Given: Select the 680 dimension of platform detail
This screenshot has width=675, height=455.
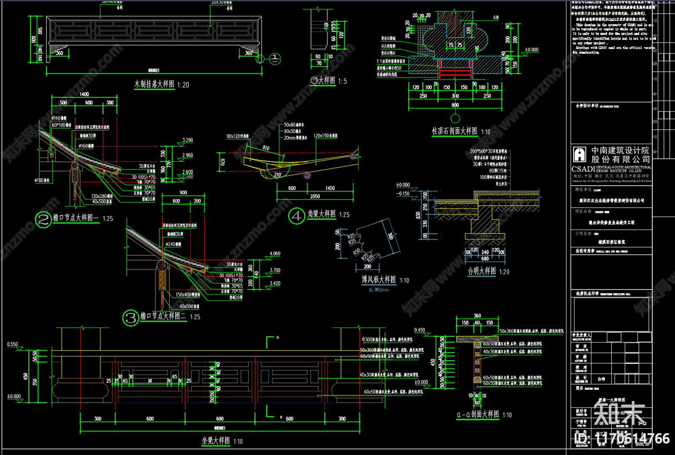Looking at the screenshot, I should click(x=485, y=259).
